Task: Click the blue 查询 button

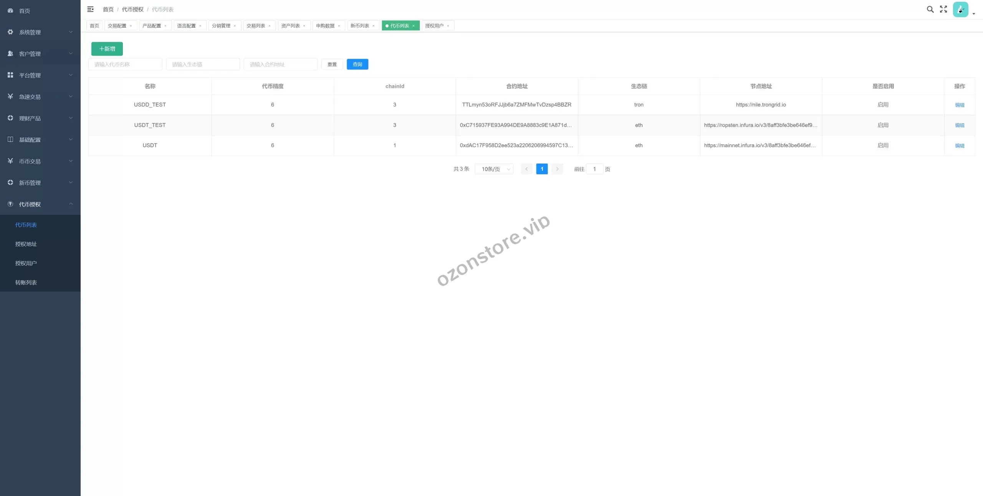Action: (x=357, y=64)
